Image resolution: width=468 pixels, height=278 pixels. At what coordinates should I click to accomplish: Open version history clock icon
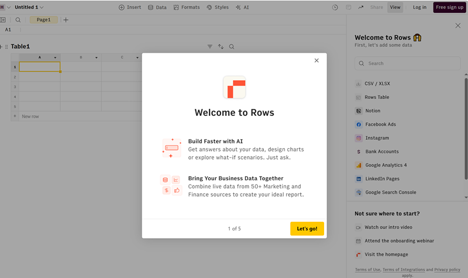[335, 8]
